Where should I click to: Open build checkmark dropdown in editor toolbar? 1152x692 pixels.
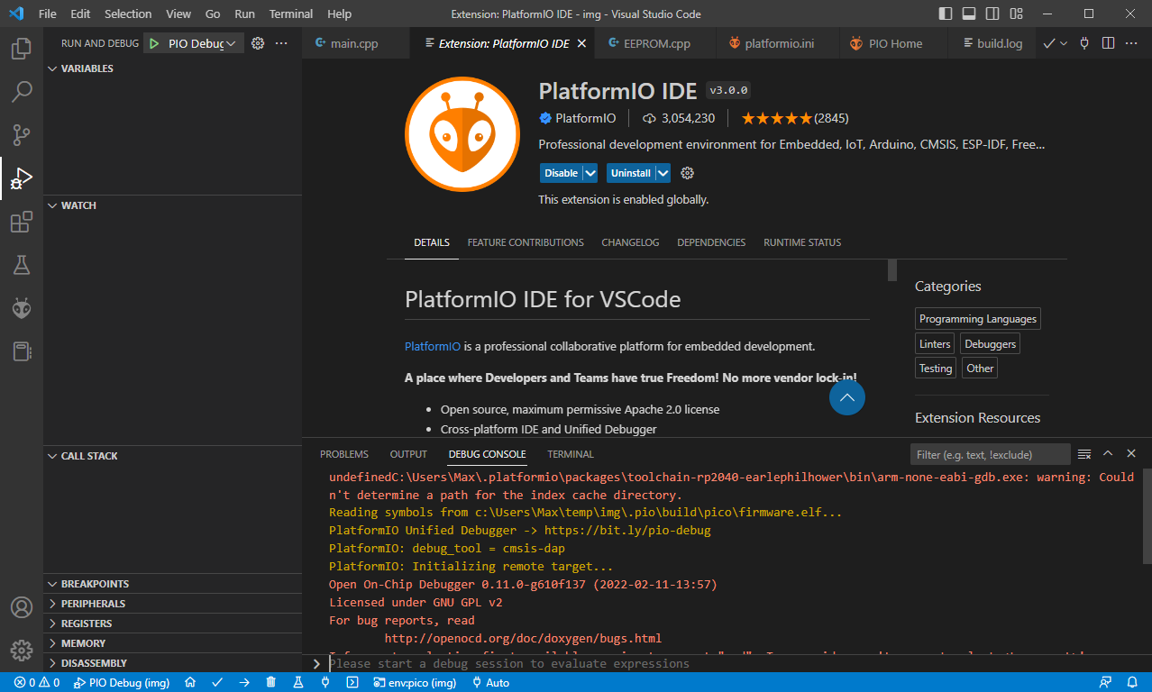[x=1064, y=43]
